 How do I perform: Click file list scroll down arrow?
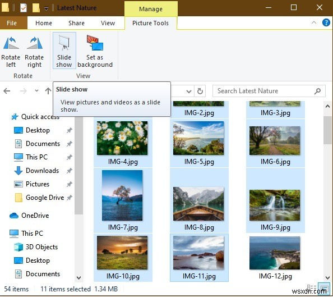327,277
